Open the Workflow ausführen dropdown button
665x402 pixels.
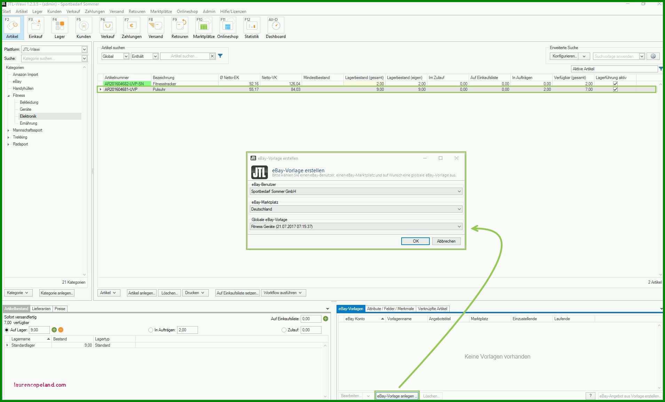pyautogui.click(x=283, y=293)
